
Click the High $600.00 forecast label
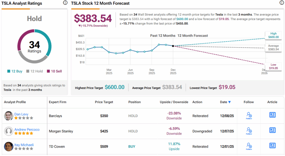pyautogui.click(x=273, y=35)
